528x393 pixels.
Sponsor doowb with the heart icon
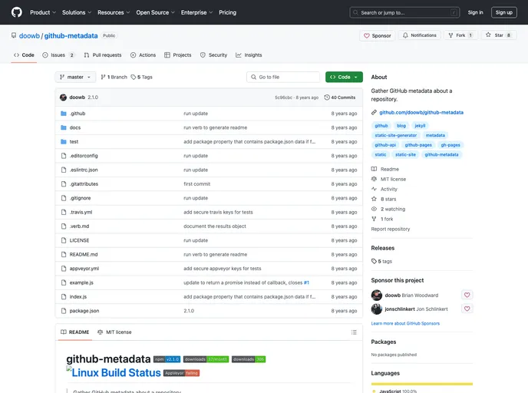(x=467, y=295)
